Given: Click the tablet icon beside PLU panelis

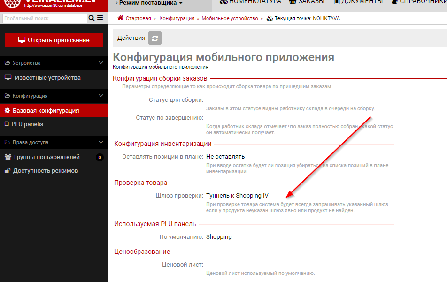Looking at the screenshot, I should pos(7,124).
